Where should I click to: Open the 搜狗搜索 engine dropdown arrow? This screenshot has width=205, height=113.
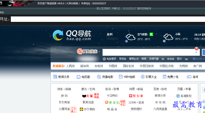pos(99,52)
